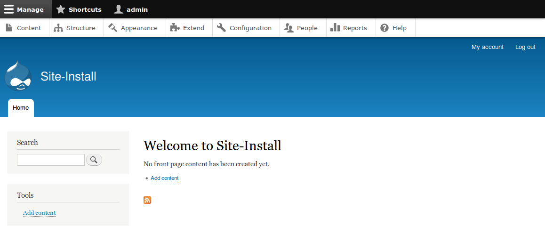Image resolution: width=545 pixels, height=226 pixels.
Task: Click the search magnifier button
Action: click(x=94, y=160)
